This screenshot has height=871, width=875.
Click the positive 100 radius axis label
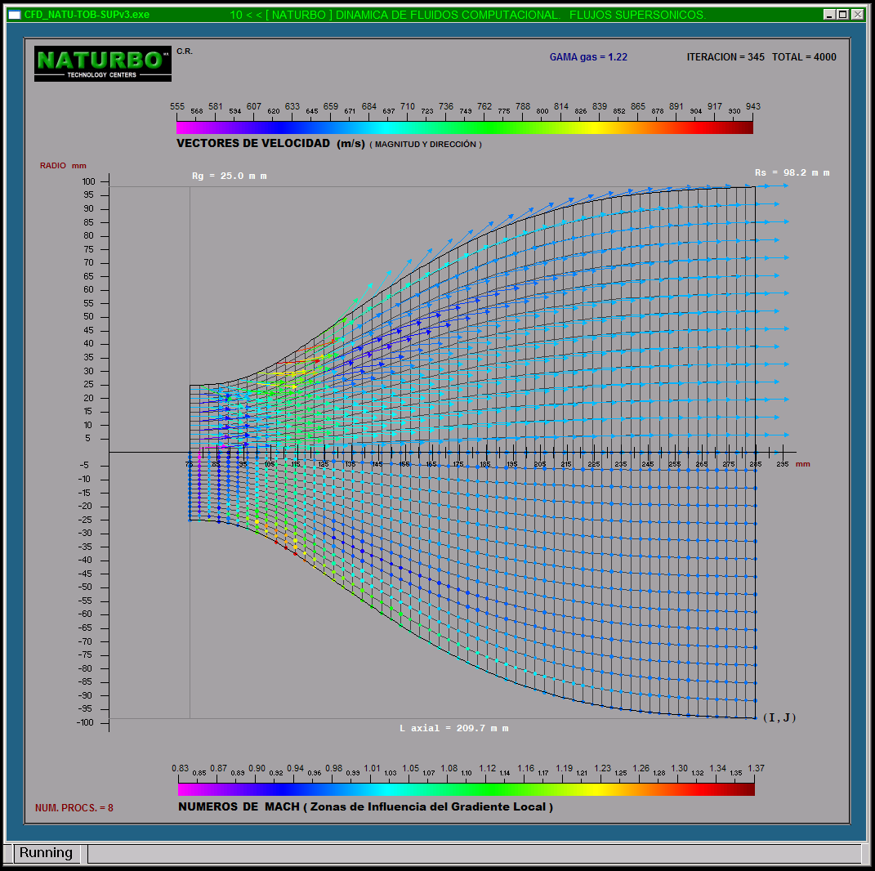89,181
